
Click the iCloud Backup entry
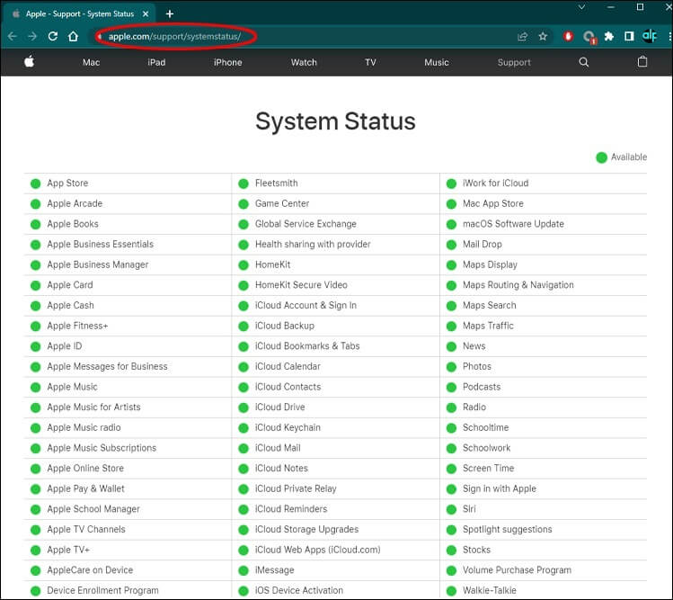285,326
